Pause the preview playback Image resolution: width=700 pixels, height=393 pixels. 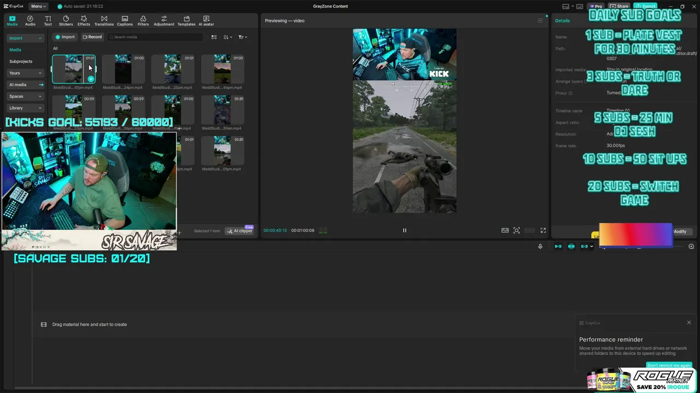coord(405,230)
